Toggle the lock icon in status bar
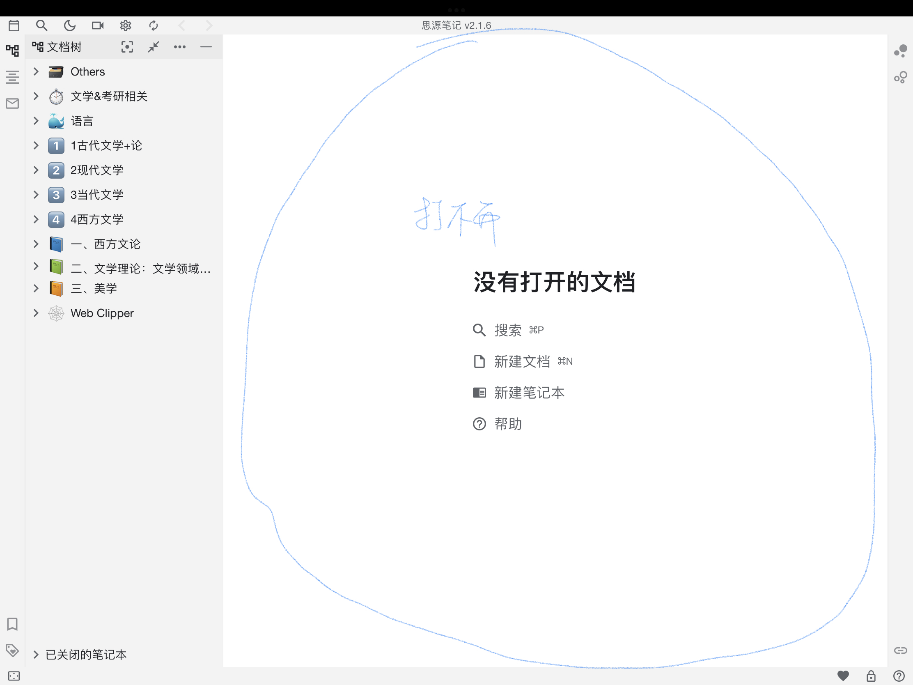Image resolution: width=913 pixels, height=685 pixels. [871, 676]
